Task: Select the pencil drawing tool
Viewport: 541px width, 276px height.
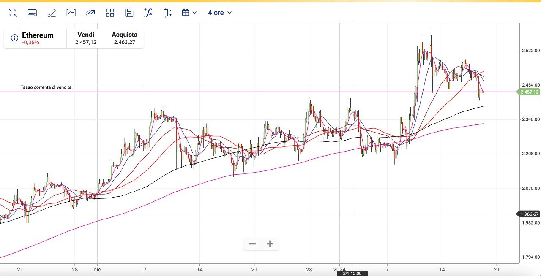Action: click(x=52, y=13)
